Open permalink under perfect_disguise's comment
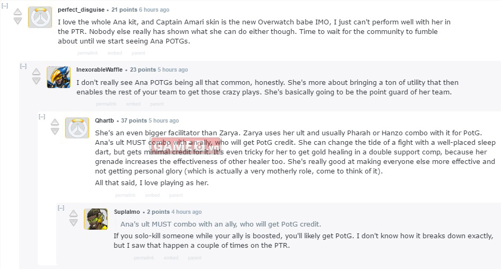Image resolution: width=501 pixels, height=269 pixels. pos(87,53)
